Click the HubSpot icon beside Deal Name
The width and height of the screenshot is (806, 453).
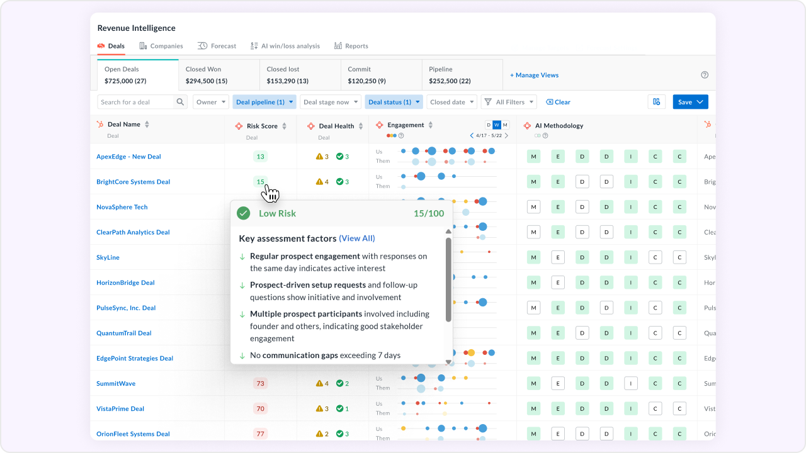(100, 125)
